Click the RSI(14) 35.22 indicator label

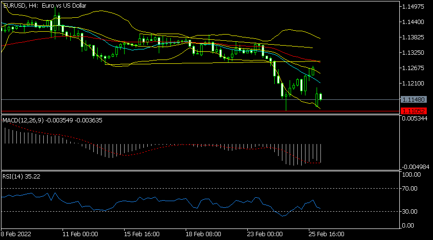[21, 177]
